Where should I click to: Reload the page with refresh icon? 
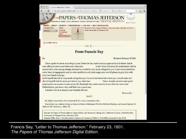coord(48,11)
